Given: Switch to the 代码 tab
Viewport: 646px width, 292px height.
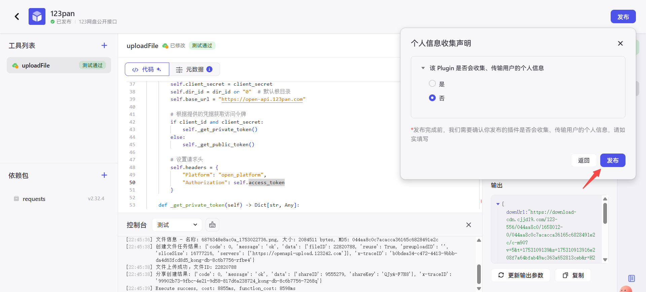Looking at the screenshot, I should tap(147, 69).
